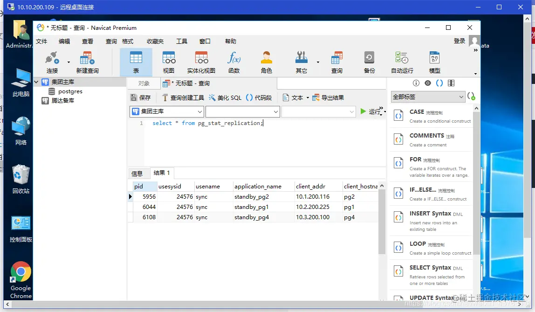Open the 运行 run options arrow

coord(385,111)
